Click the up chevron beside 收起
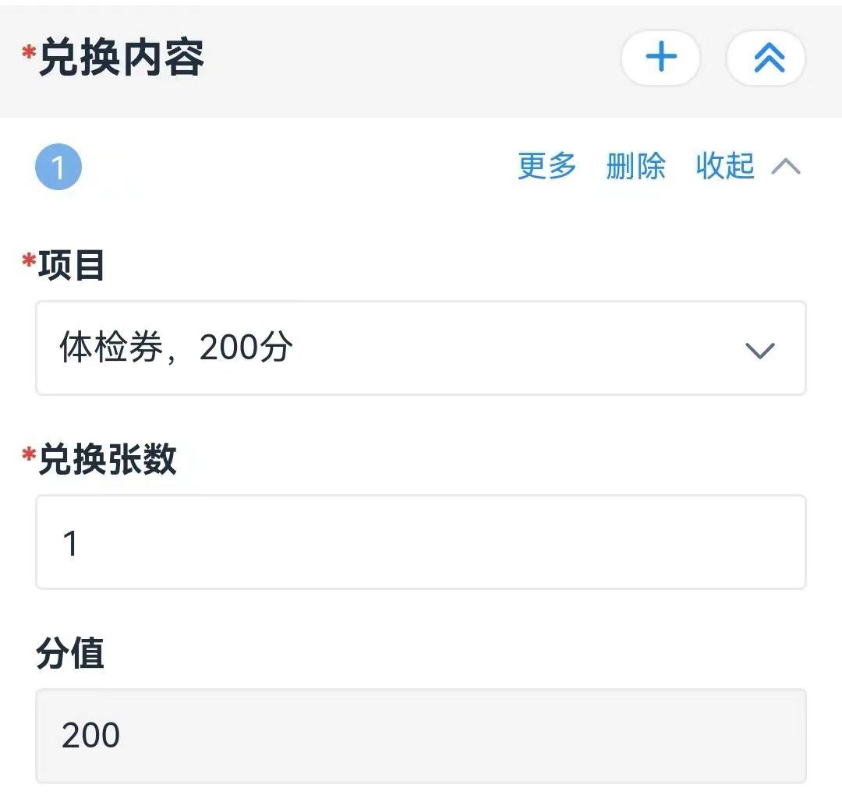 (x=786, y=167)
